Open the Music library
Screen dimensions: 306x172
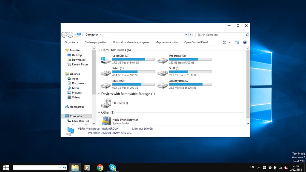click(76, 88)
